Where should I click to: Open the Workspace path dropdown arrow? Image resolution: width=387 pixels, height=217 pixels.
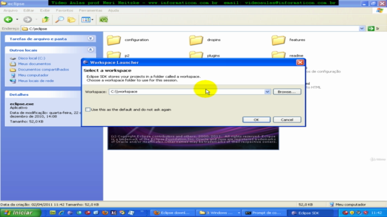click(x=267, y=92)
